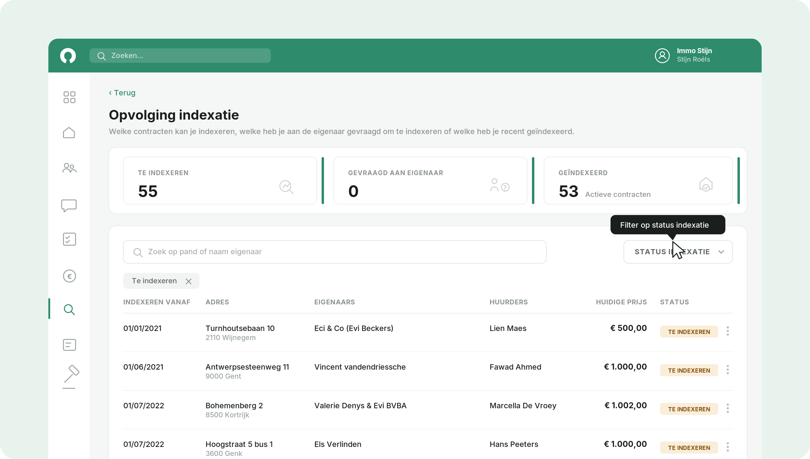Open more options for Antwerpsesteenweg 11 row
Screen dimensions: 810x459
(727, 370)
